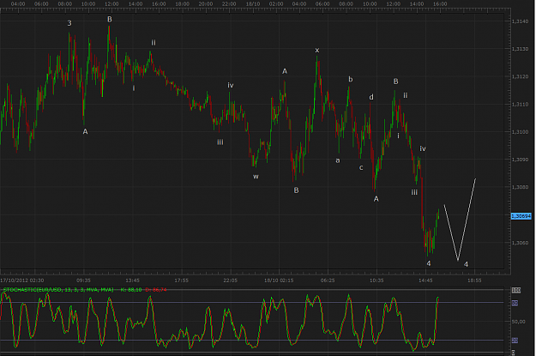Image resolution: width=536 pixels, height=356 pixels.
Task: Select the white V-shaped projection line
Action: pyautogui.click(x=460, y=220)
